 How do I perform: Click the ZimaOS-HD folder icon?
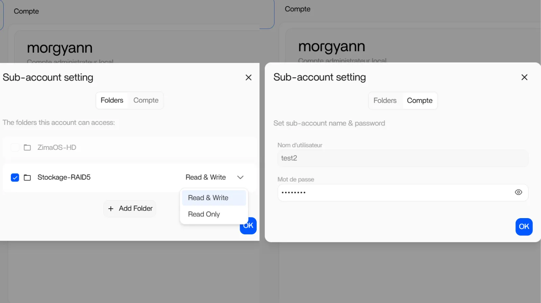click(x=27, y=147)
